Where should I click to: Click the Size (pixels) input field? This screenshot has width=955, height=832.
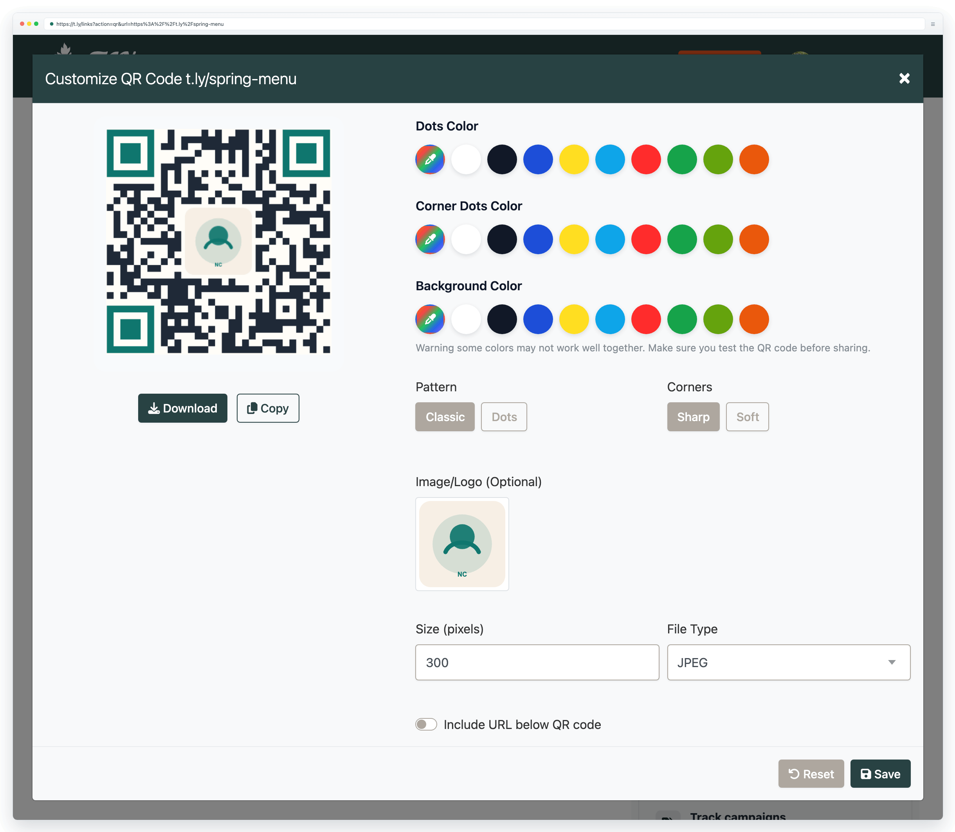[x=537, y=662]
